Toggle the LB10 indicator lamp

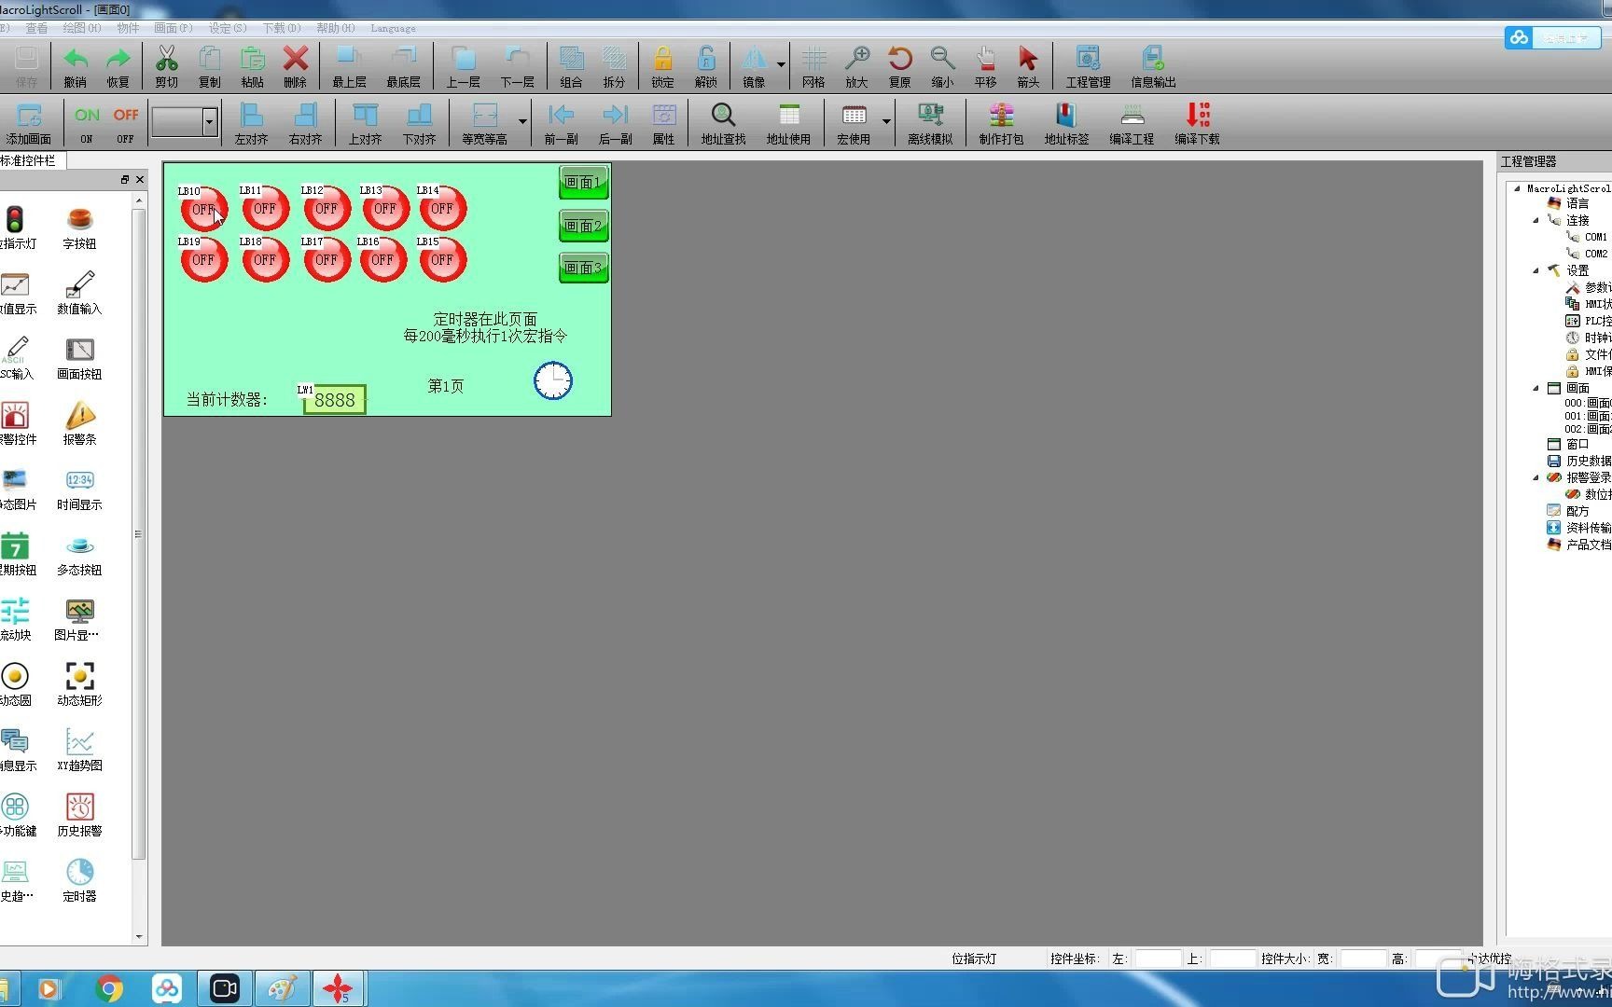tap(203, 210)
